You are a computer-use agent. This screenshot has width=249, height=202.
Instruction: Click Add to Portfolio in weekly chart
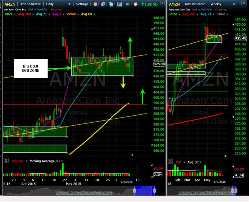202,10
